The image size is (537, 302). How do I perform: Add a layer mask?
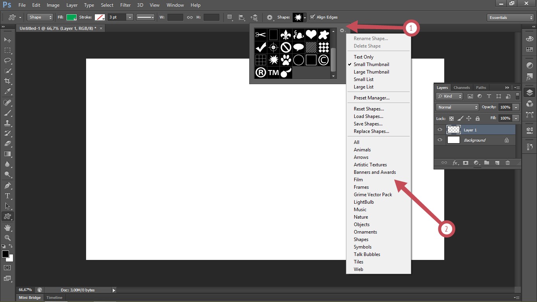click(466, 163)
